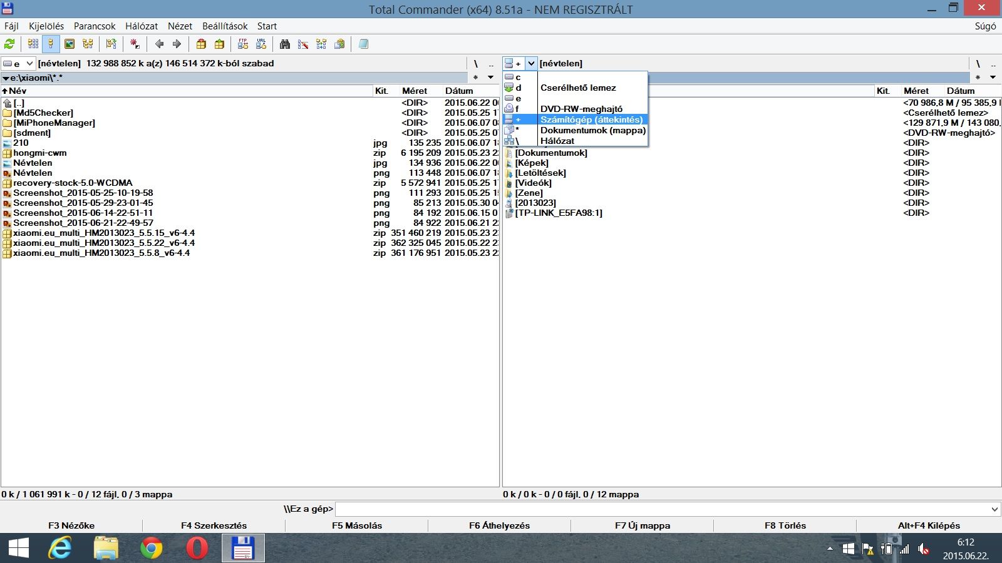Sort left panel by Név column header
Viewport: 1002px width, 563px height.
coord(187,91)
